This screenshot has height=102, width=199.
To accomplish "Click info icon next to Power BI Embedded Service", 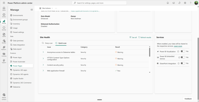I will click(x=179, y=57).
